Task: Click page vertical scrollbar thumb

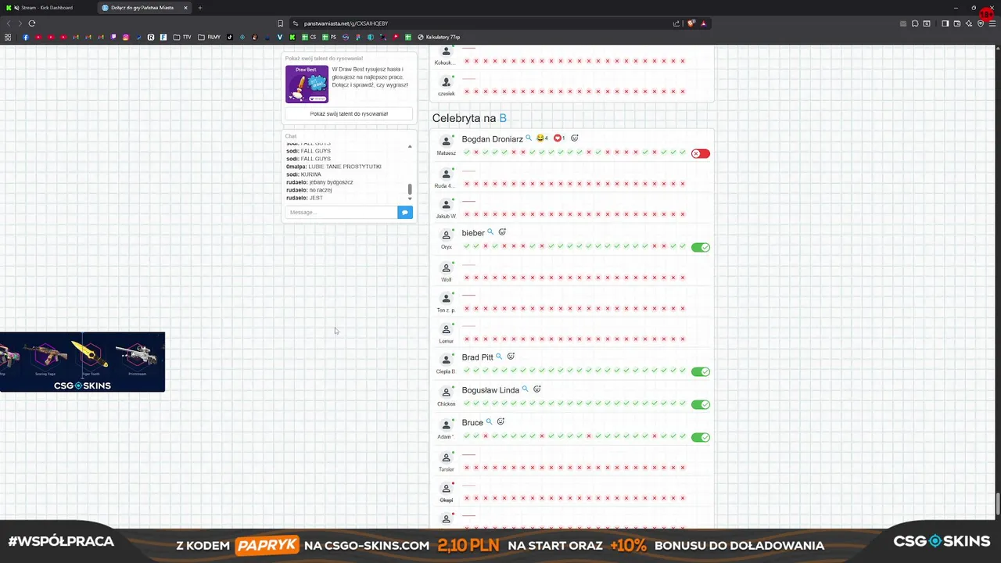Action: pos(998,505)
